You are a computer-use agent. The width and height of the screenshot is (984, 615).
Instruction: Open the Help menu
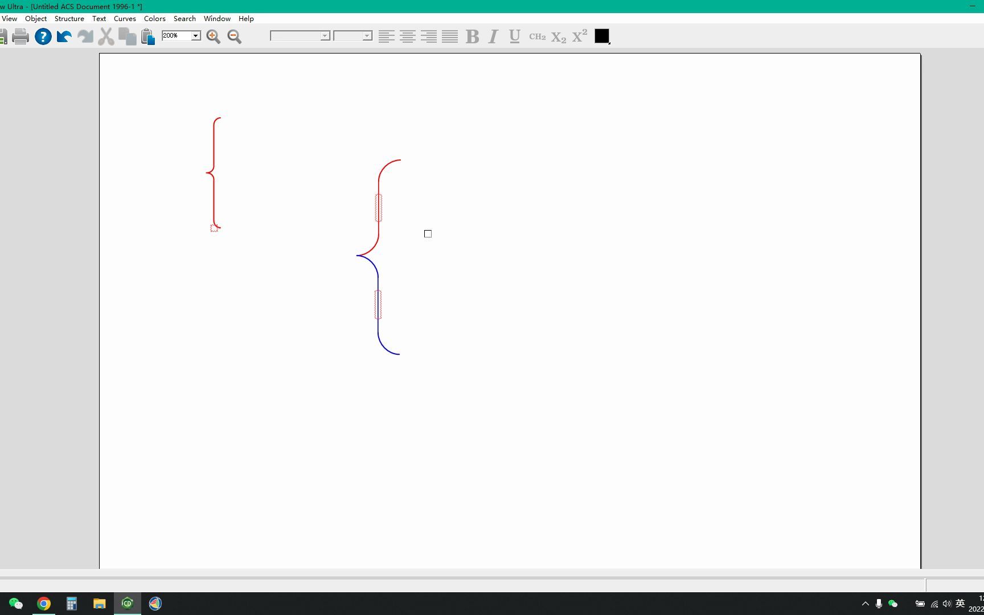click(246, 18)
